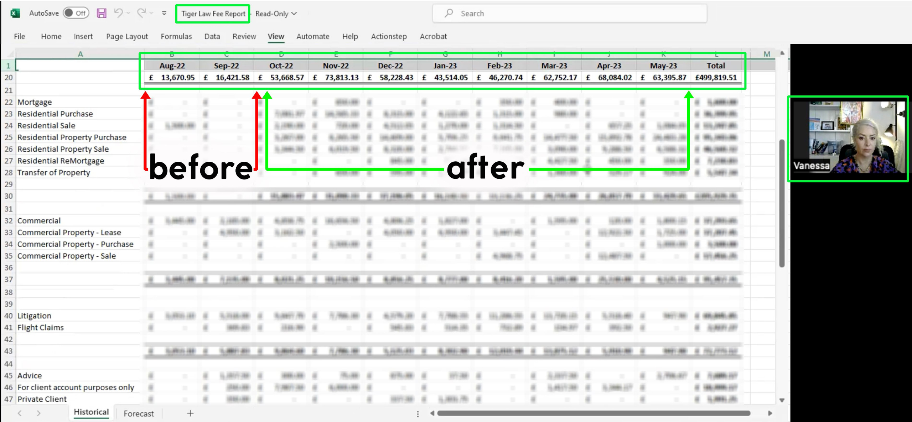This screenshot has height=422, width=912.
Task: Click the horizontal scrollbar thumb
Action: coord(594,413)
